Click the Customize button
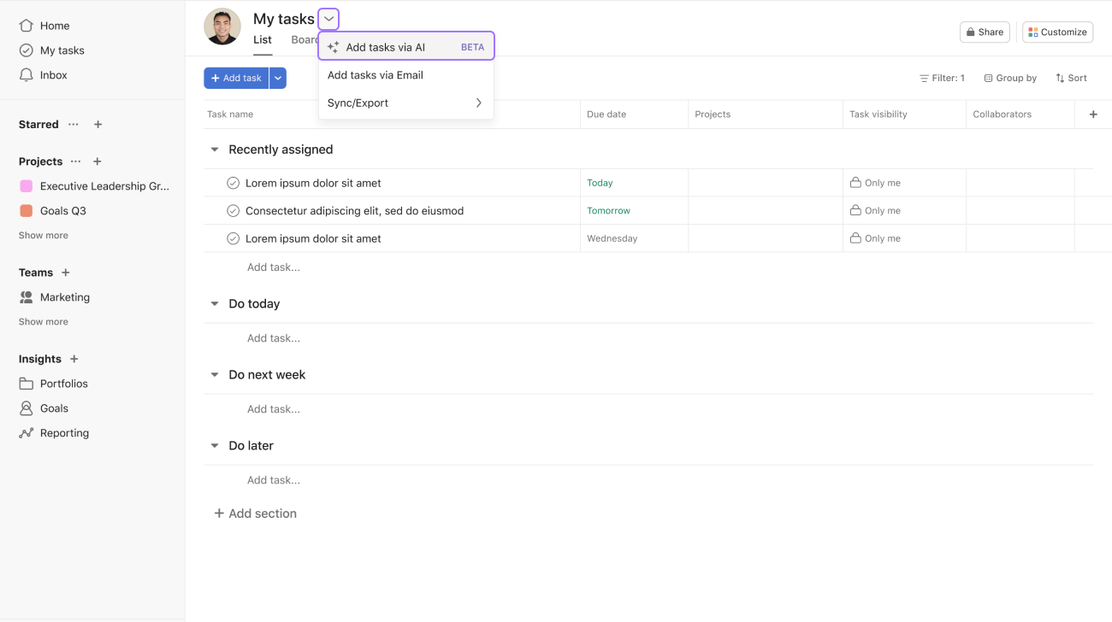Viewport: 1112px width, 622px height. (1057, 32)
